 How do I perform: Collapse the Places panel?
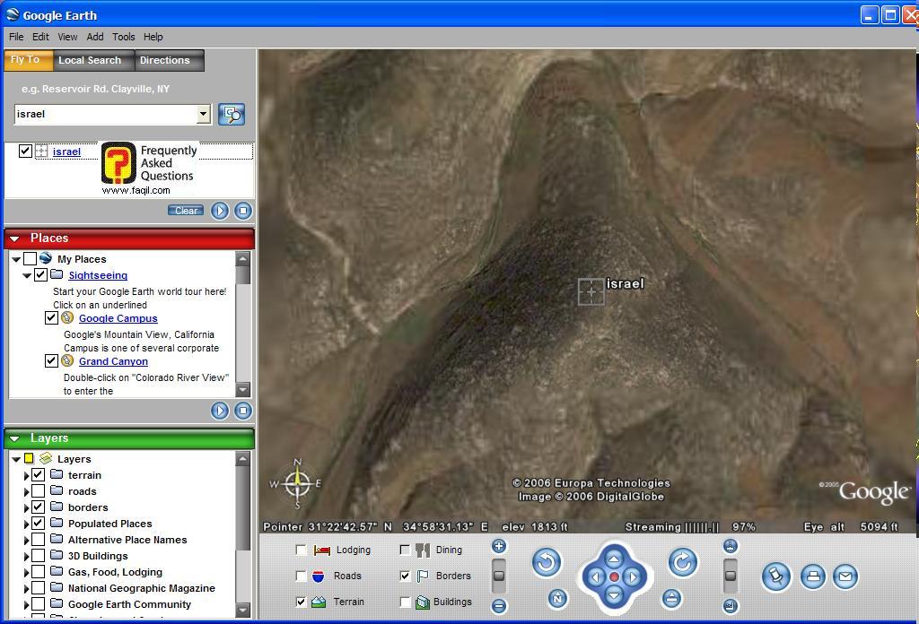(14, 238)
